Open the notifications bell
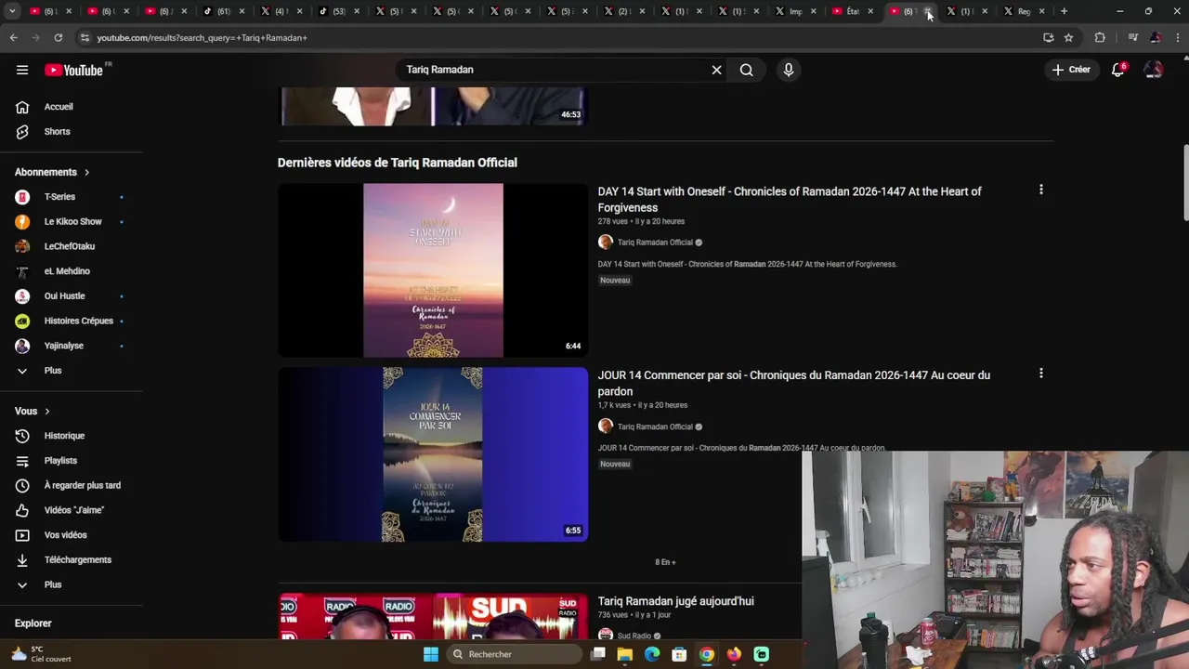 [1117, 70]
